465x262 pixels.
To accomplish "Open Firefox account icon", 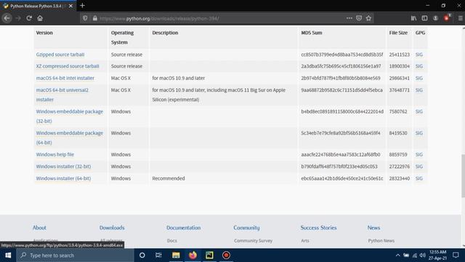I will click(436, 18).
